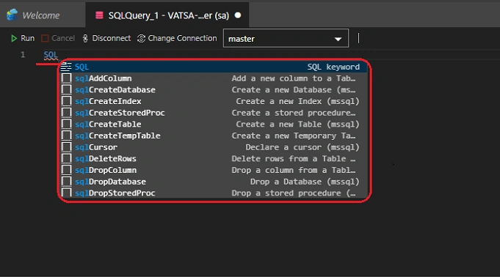Click the snippet icon beside sqlCreateTempTable

tap(66, 135)
